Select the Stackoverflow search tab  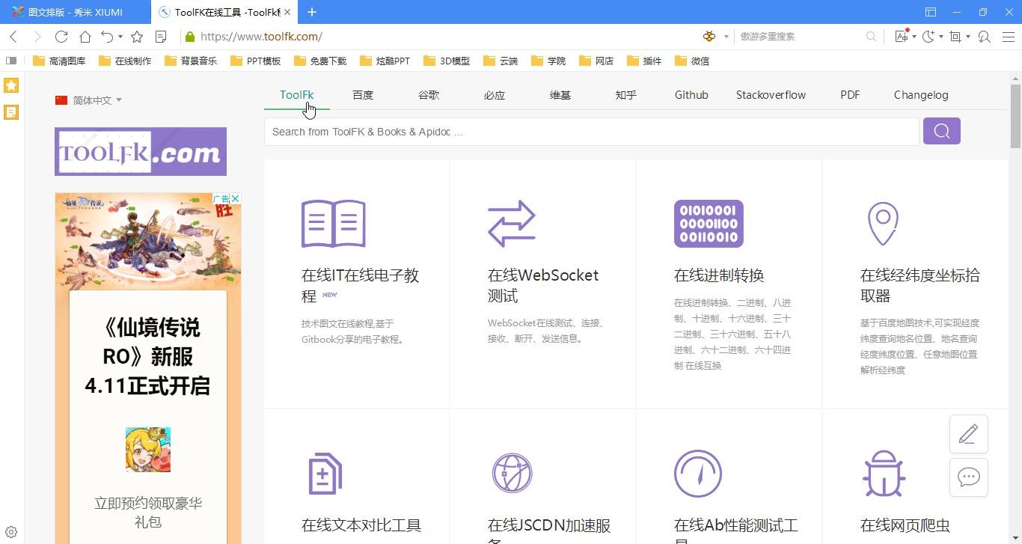[771, 95]
